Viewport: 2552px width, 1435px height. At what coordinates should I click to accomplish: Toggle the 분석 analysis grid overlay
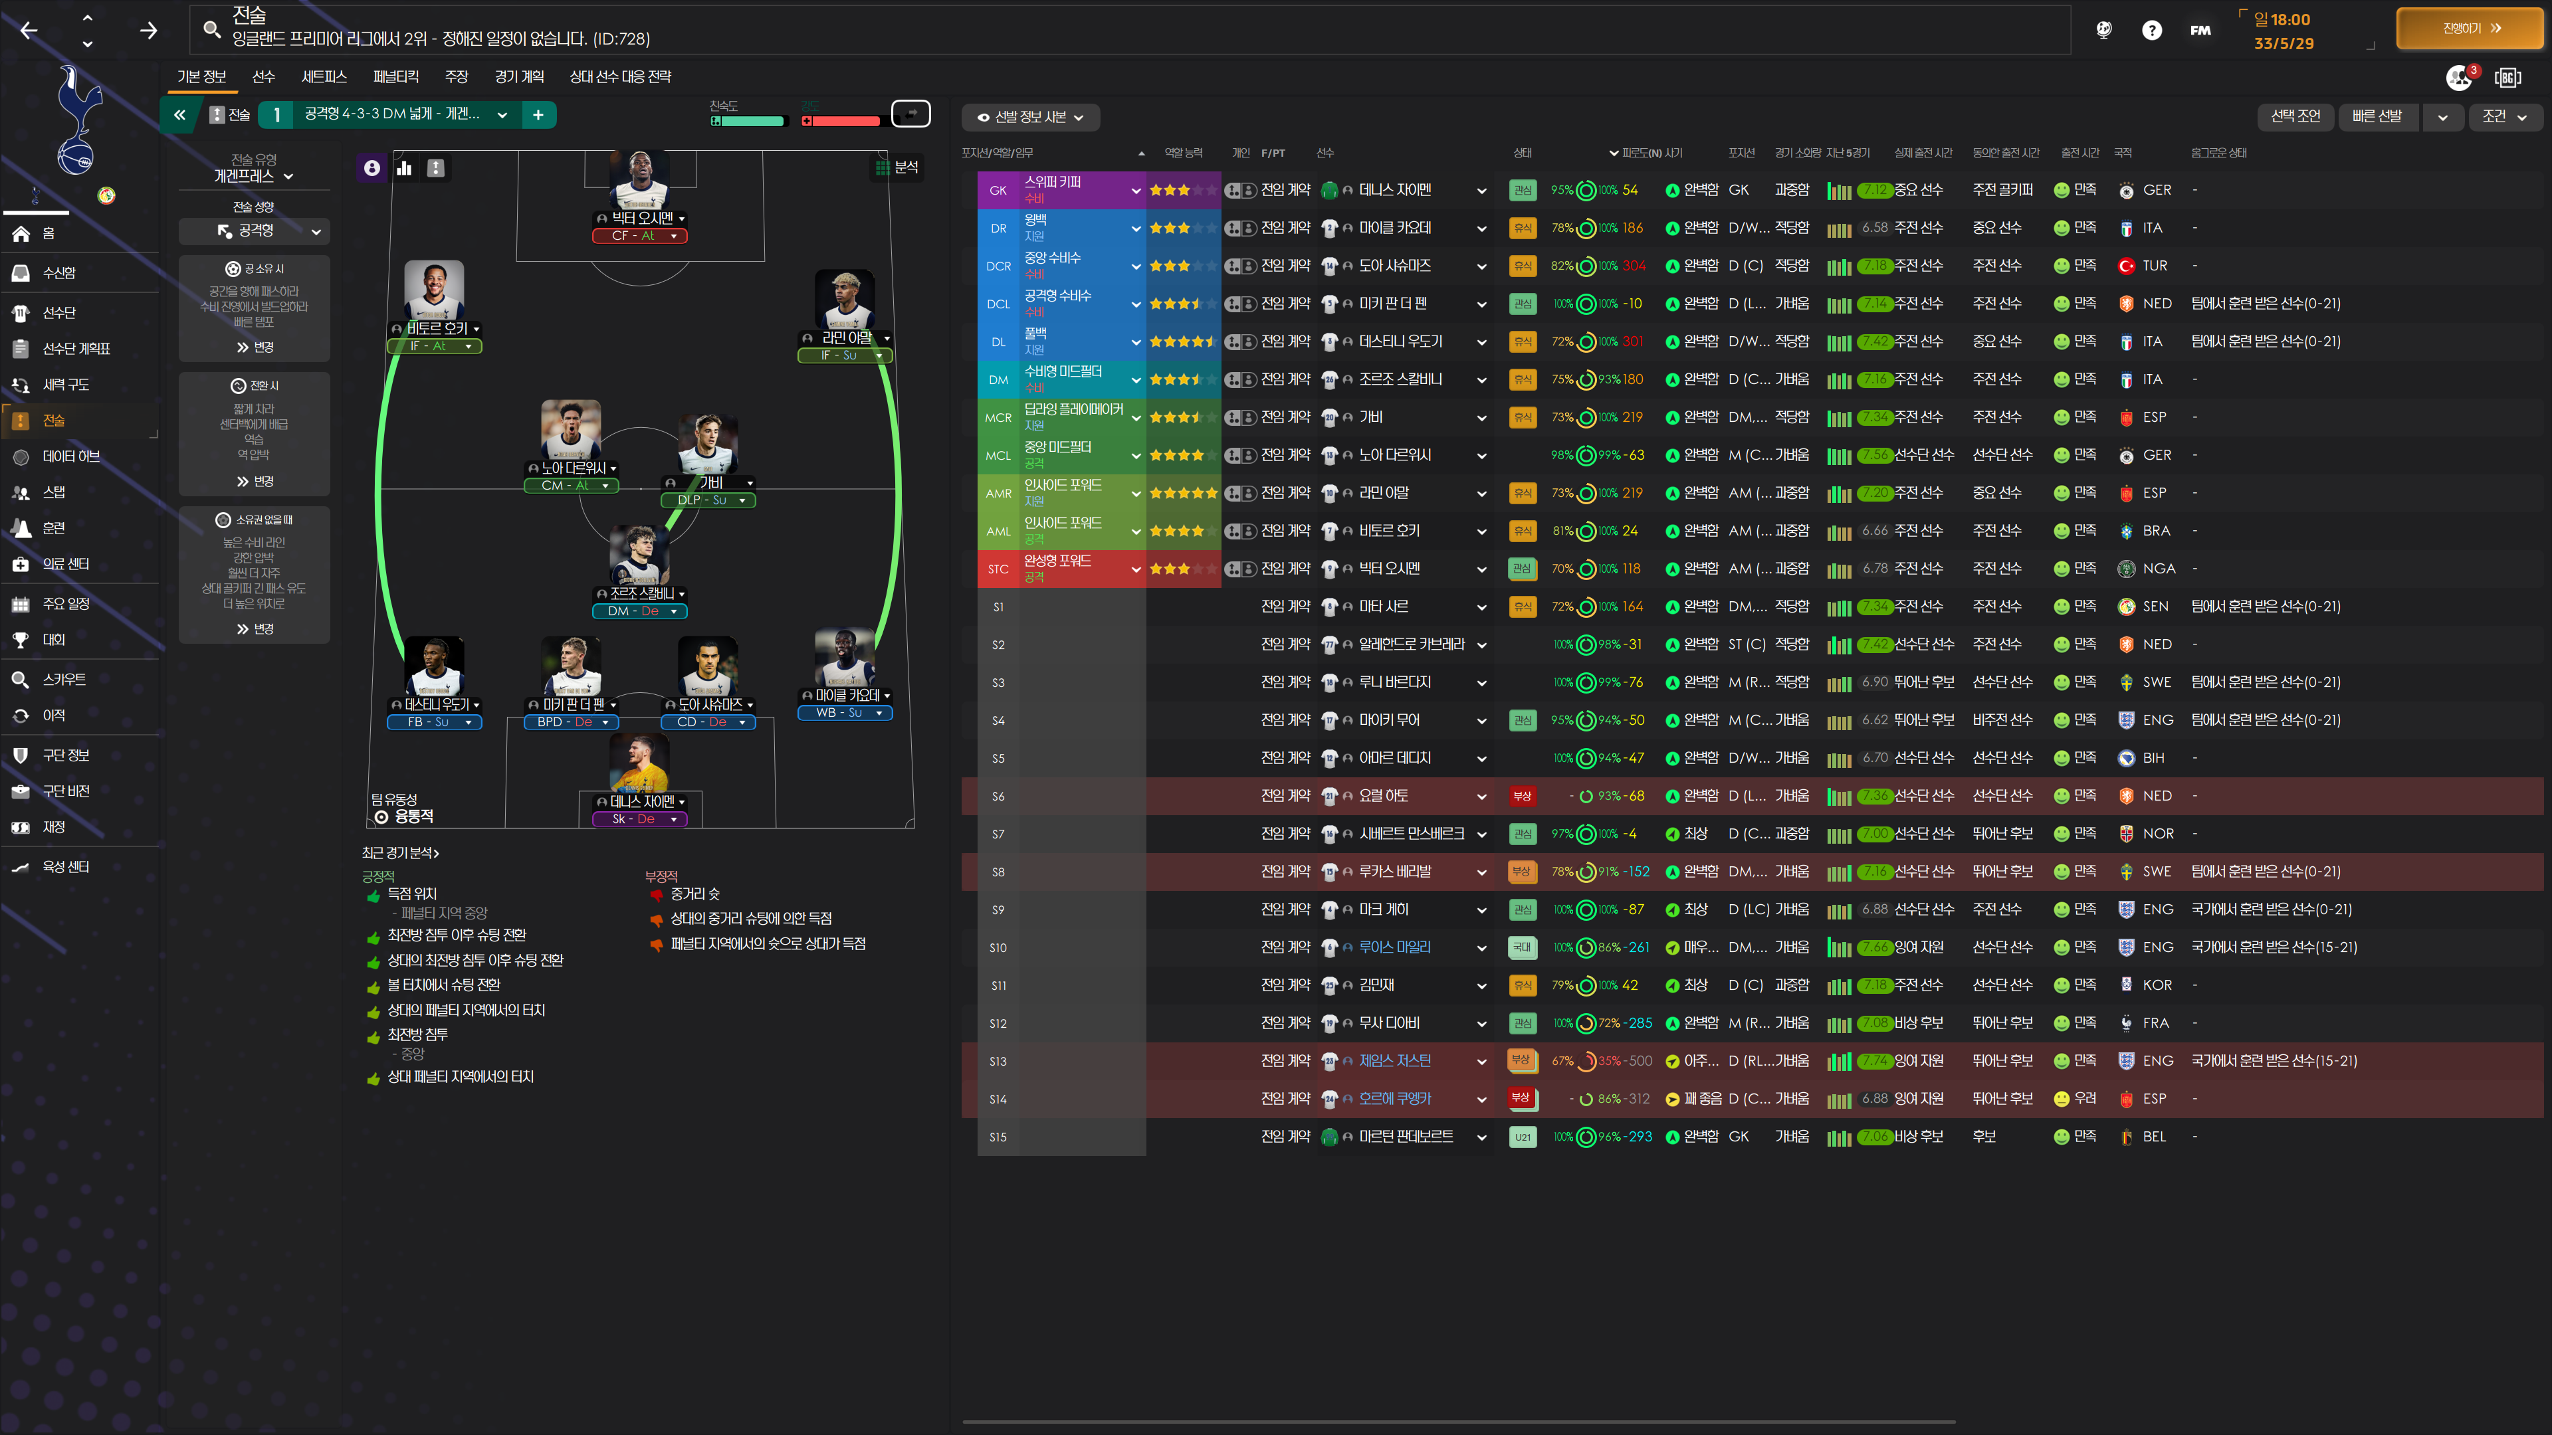[897, 167]
